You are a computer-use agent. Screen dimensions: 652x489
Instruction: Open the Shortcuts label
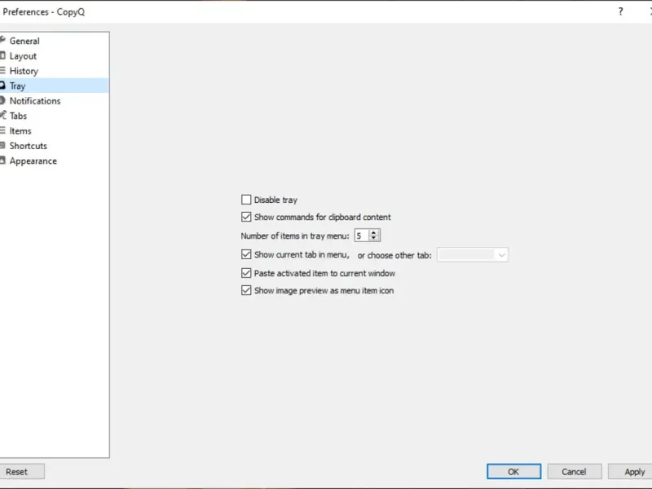point(29,146)
